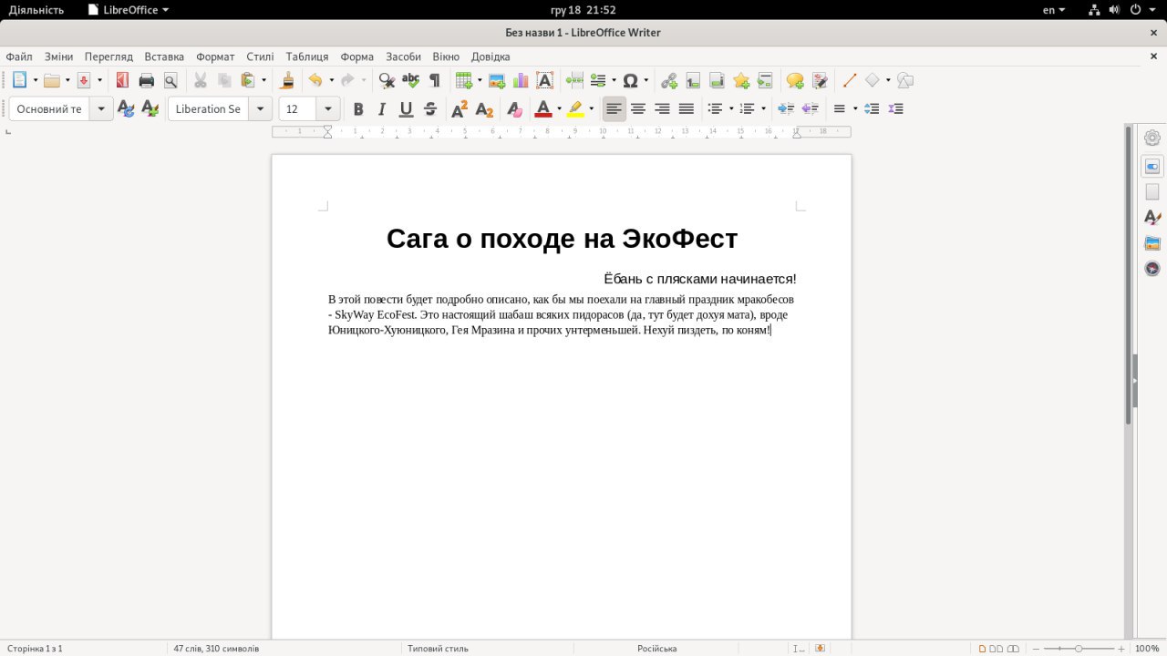Open the Вставка menu
The height and width of the screenshot is (656, 1167).
[164, 56]
